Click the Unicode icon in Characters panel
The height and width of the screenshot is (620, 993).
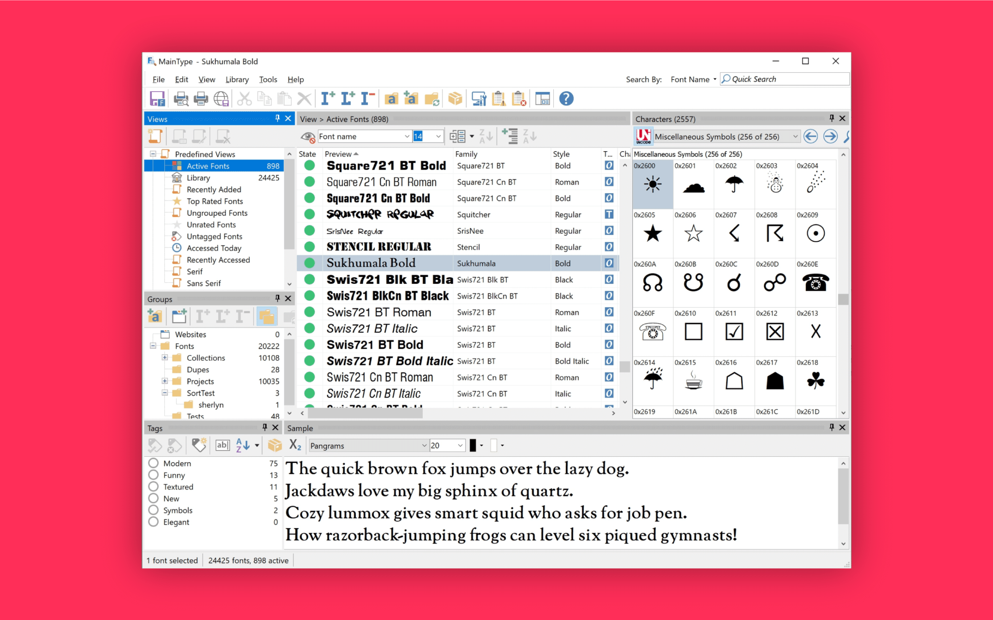[x=643, y=137]
